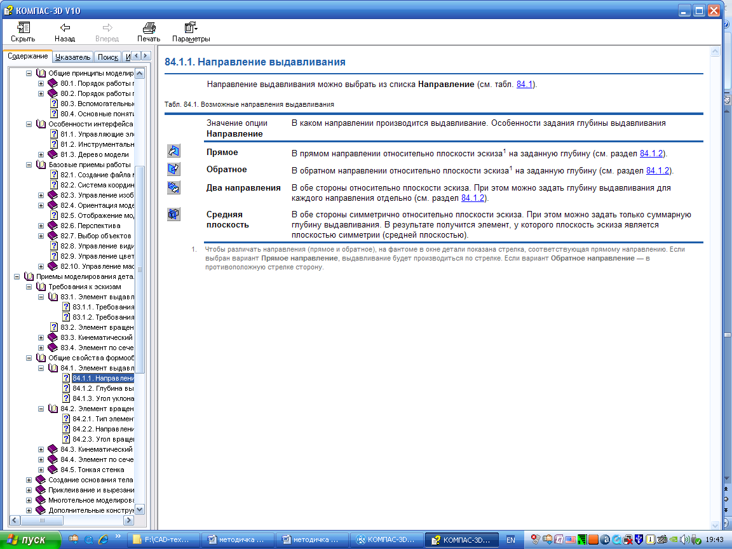Switch to the Поиск tab
732x549 pixels.
tap(108, 57)
